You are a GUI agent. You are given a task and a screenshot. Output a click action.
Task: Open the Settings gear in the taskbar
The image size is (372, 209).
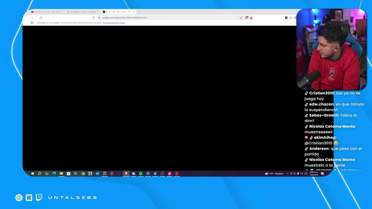coord(155,174)
